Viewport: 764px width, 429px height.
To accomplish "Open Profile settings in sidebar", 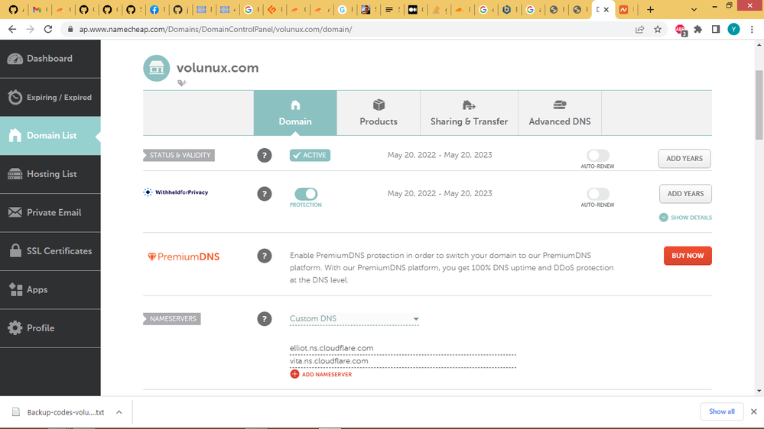I will pos(50,327).
